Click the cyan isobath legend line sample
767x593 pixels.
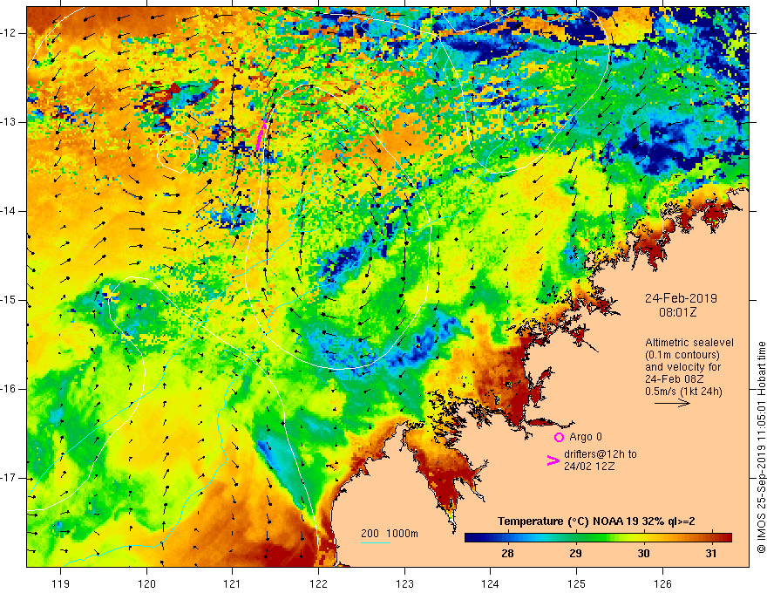point(376,542)
